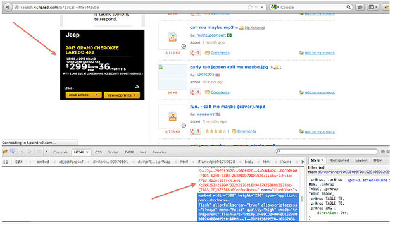The image size is (395, 228).
Task: Click the mp3 thumbnail for call me maybe.mp3
Action: tap(173, 37)
